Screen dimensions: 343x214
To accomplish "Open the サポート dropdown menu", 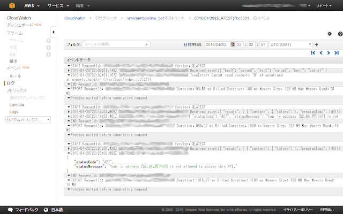I will point(324,6).
